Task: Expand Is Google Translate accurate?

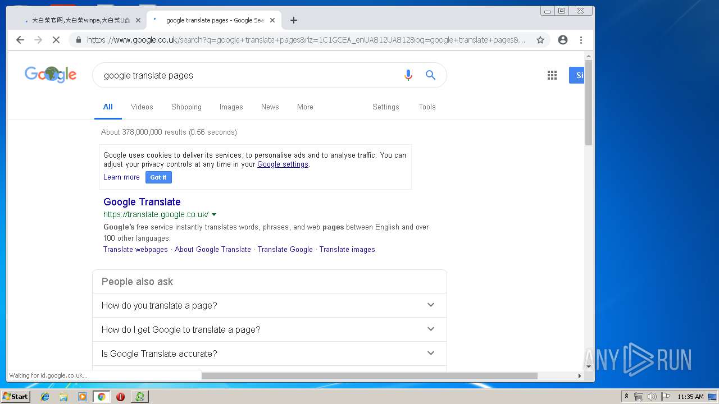Action: tap(269, 353)
